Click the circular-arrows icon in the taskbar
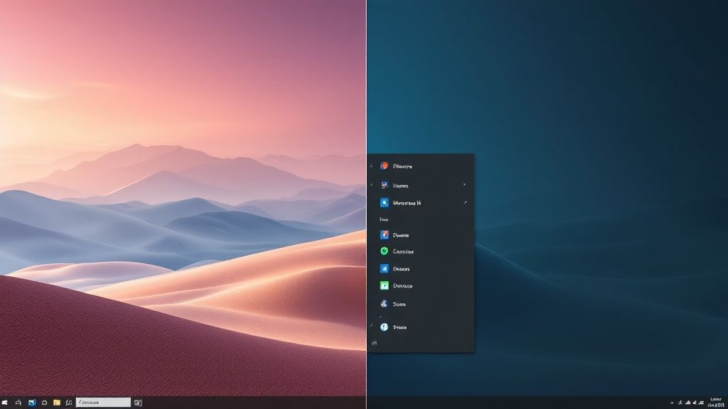Viewport: 728px width, 409px height. point(45,403)
